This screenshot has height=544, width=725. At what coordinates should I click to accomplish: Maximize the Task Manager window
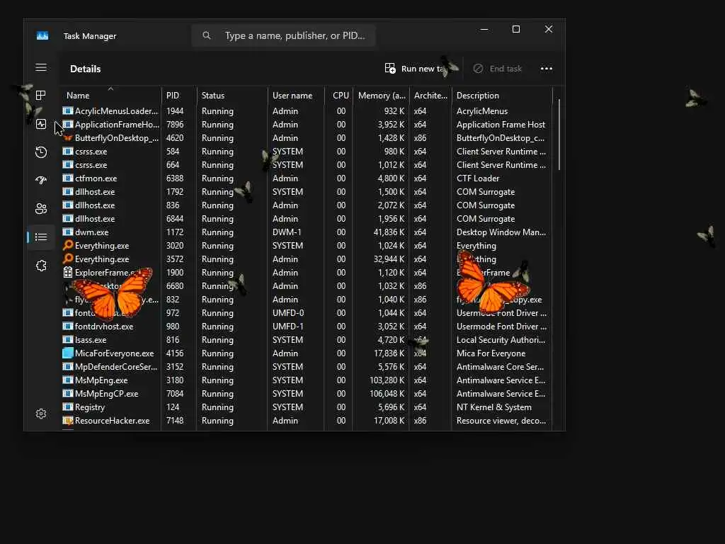click(516, 29)
